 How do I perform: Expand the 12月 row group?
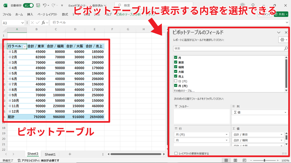click(10, 112)
